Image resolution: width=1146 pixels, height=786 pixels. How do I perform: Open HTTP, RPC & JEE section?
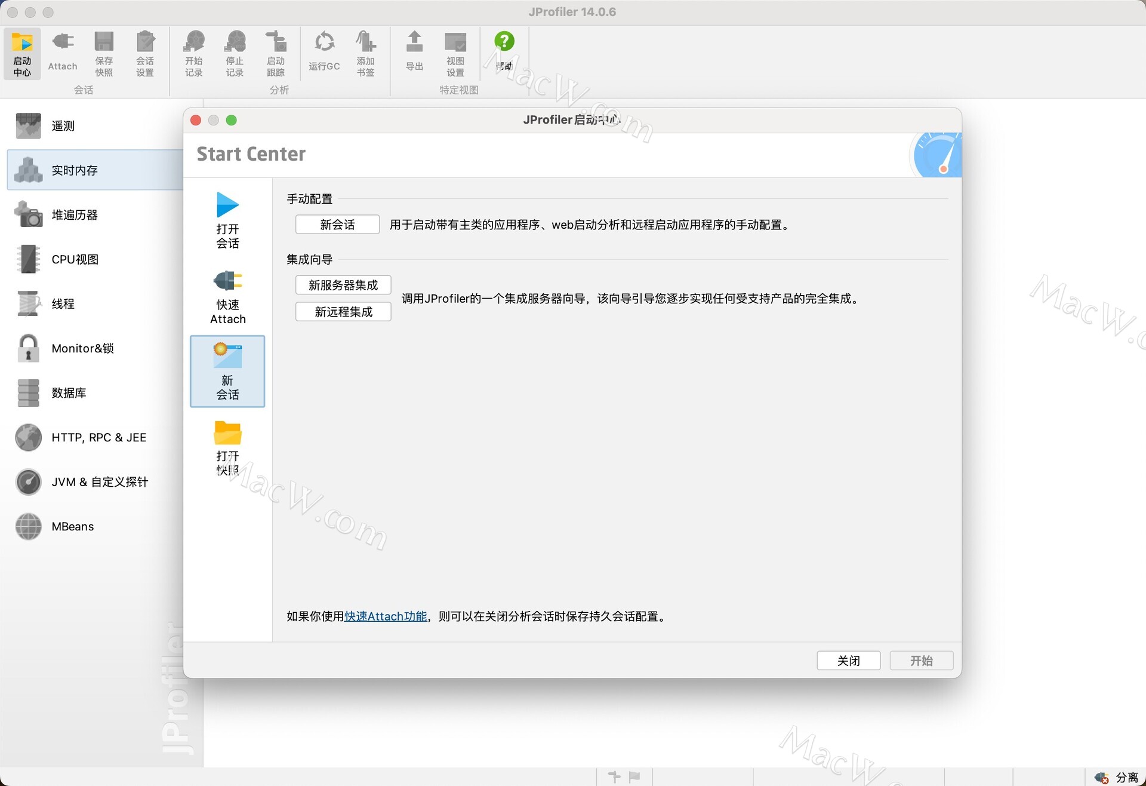95,437
